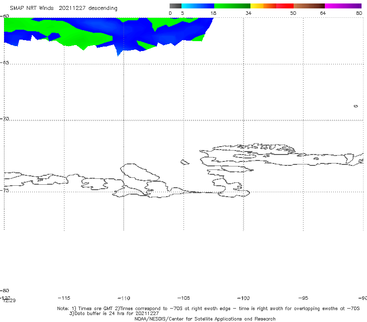367x322 pixels.
Task: Click the colorbar label '50'
Action: pyautogui.click(x=293, y=13)
